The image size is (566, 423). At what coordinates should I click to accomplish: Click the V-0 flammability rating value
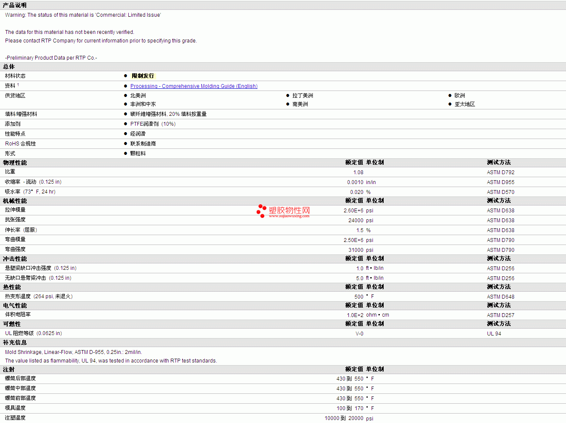pyautogui.click(x=359, y=334)
